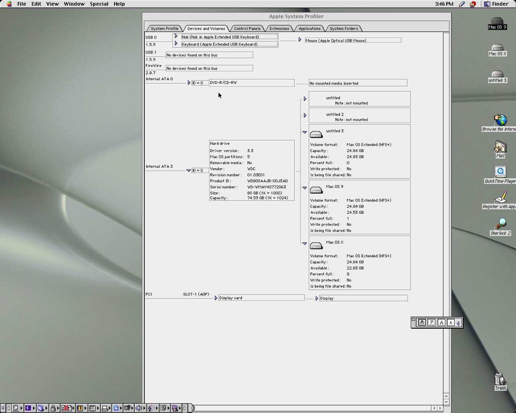Click the red icon beside the pencil in menu bar

(473, 4)
